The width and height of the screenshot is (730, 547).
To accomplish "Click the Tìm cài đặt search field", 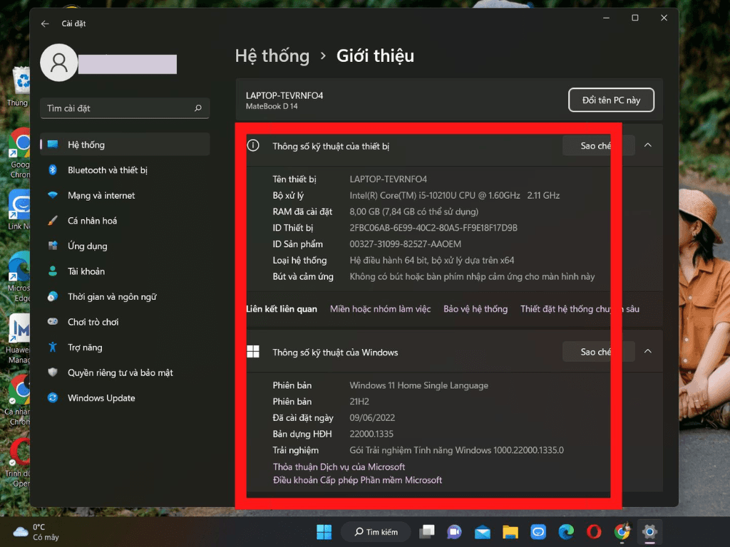I will [x=118, y=108].
